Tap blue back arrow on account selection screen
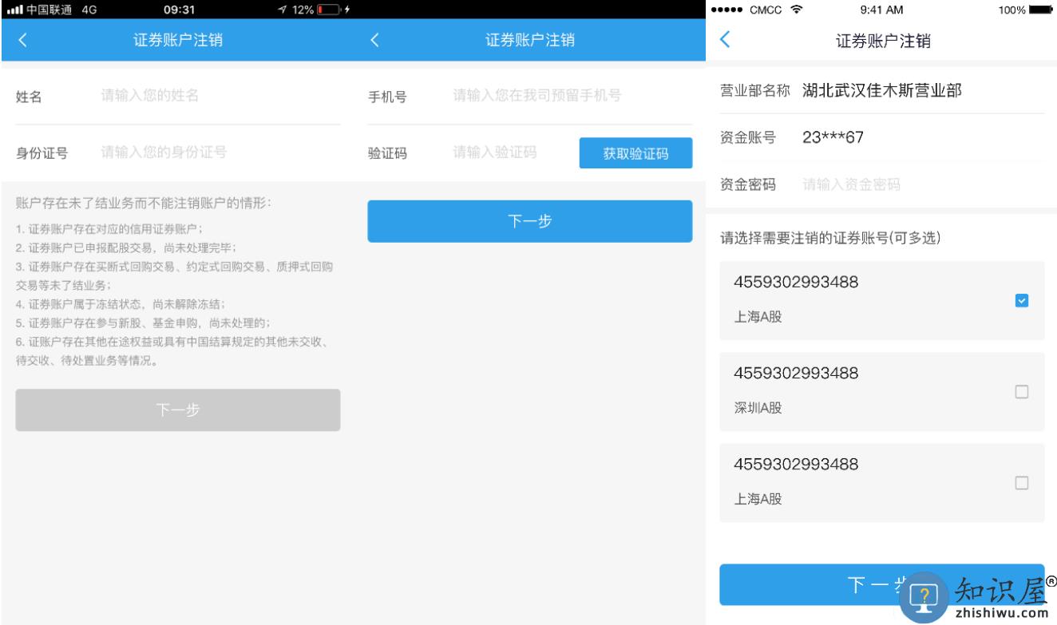Image resolution: width=1057 pixels, height=625 pixels. pos(725,40)
